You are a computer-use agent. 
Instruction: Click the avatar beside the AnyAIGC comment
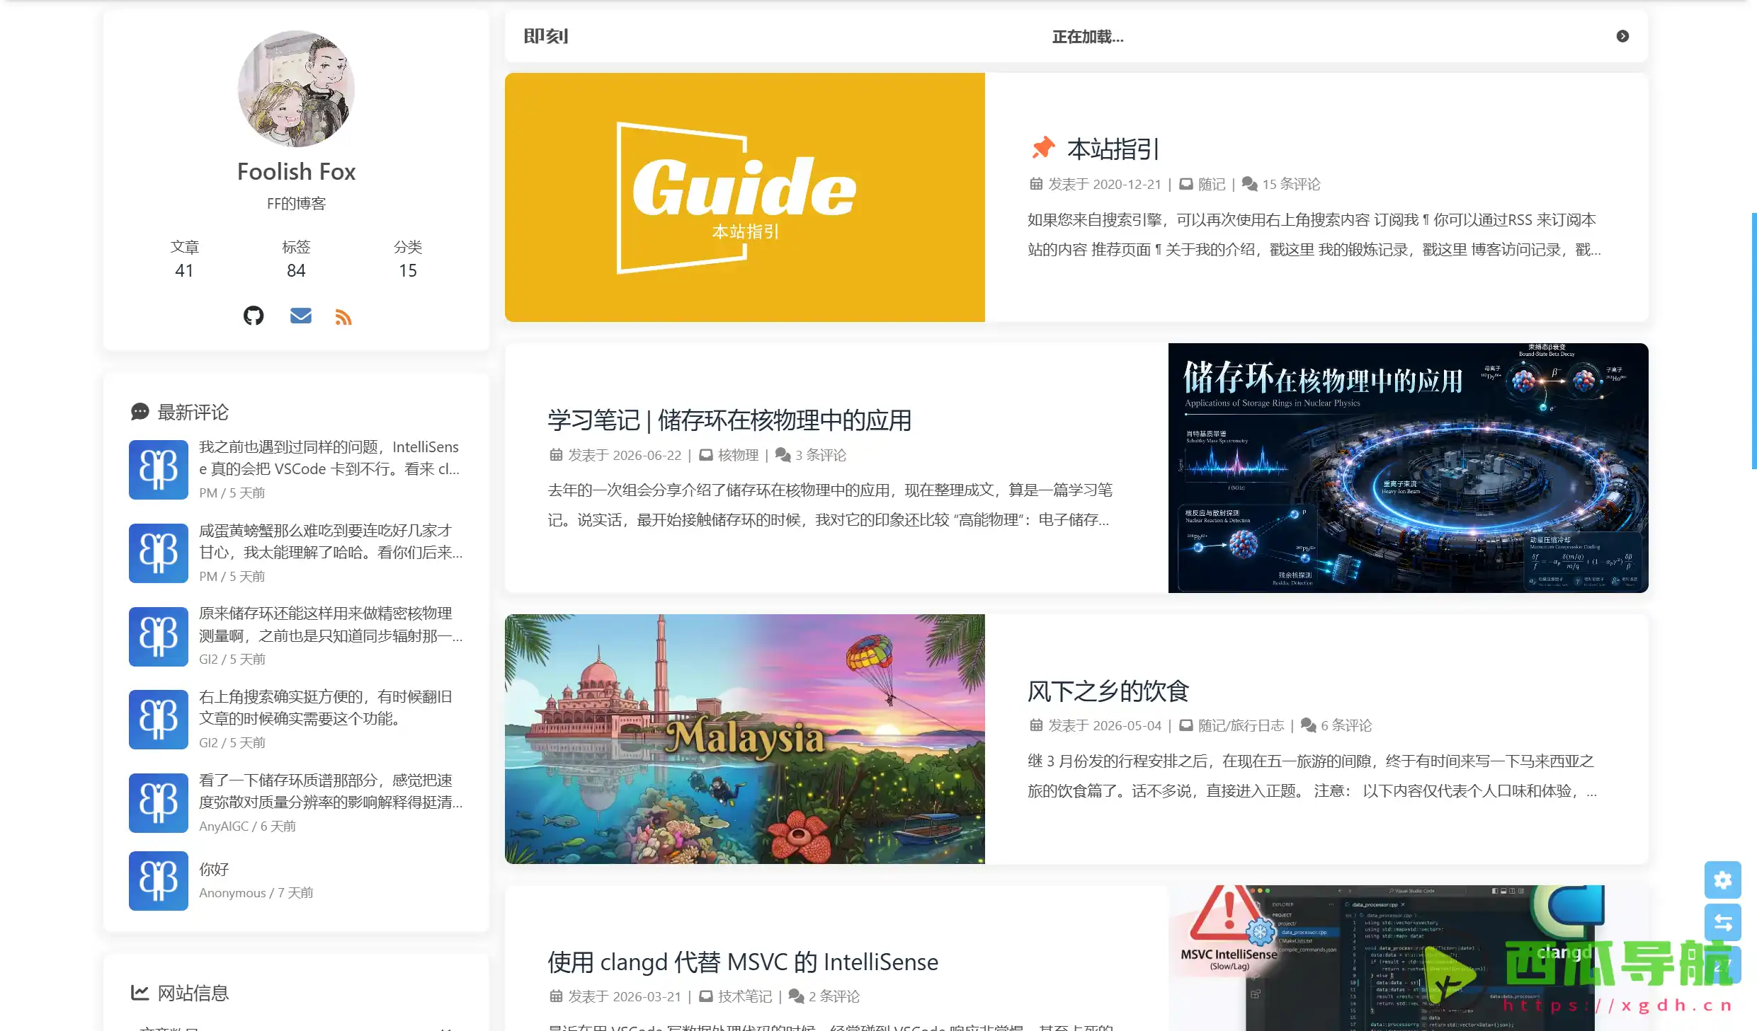click(x=159, y=803)
